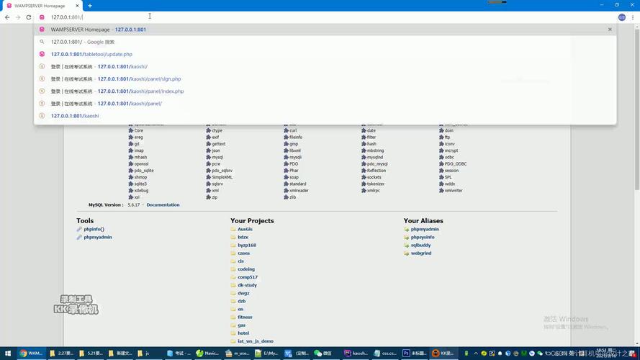Choose the Google search suggestion for 127.0.0.1:801/
Screen dimensions: 640x360
coord(325,42)
